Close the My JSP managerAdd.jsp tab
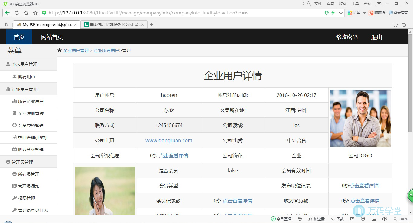The image size is (413, 223). 75,24
